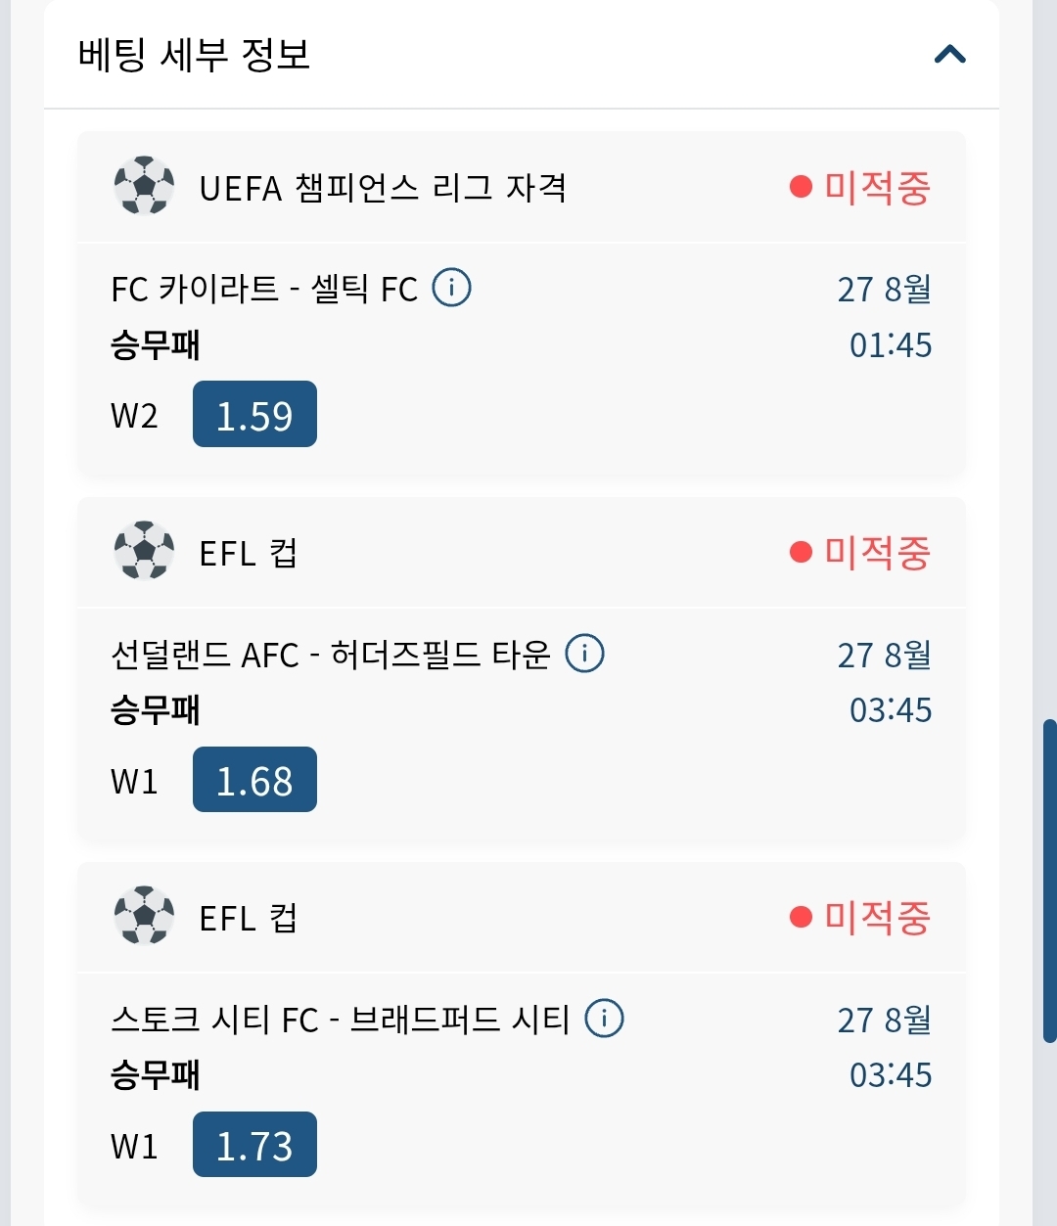Open the 스토크 시티 FC - 브래드퍼드 시티 match link

341,1020
